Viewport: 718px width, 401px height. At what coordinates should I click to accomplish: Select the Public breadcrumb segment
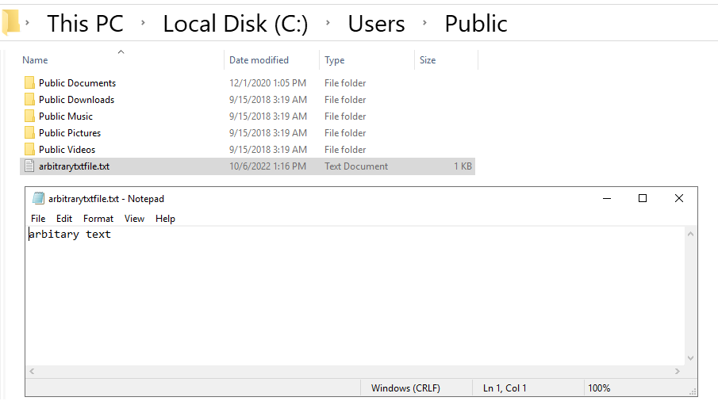point(476,23)
